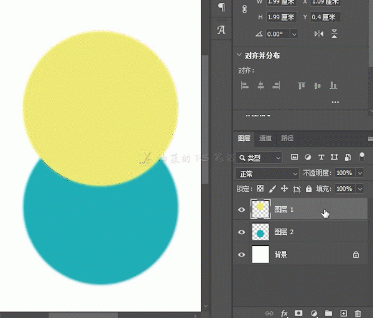Align vertical centers
The width and height of the screenshot is (373, 318).
318,85
